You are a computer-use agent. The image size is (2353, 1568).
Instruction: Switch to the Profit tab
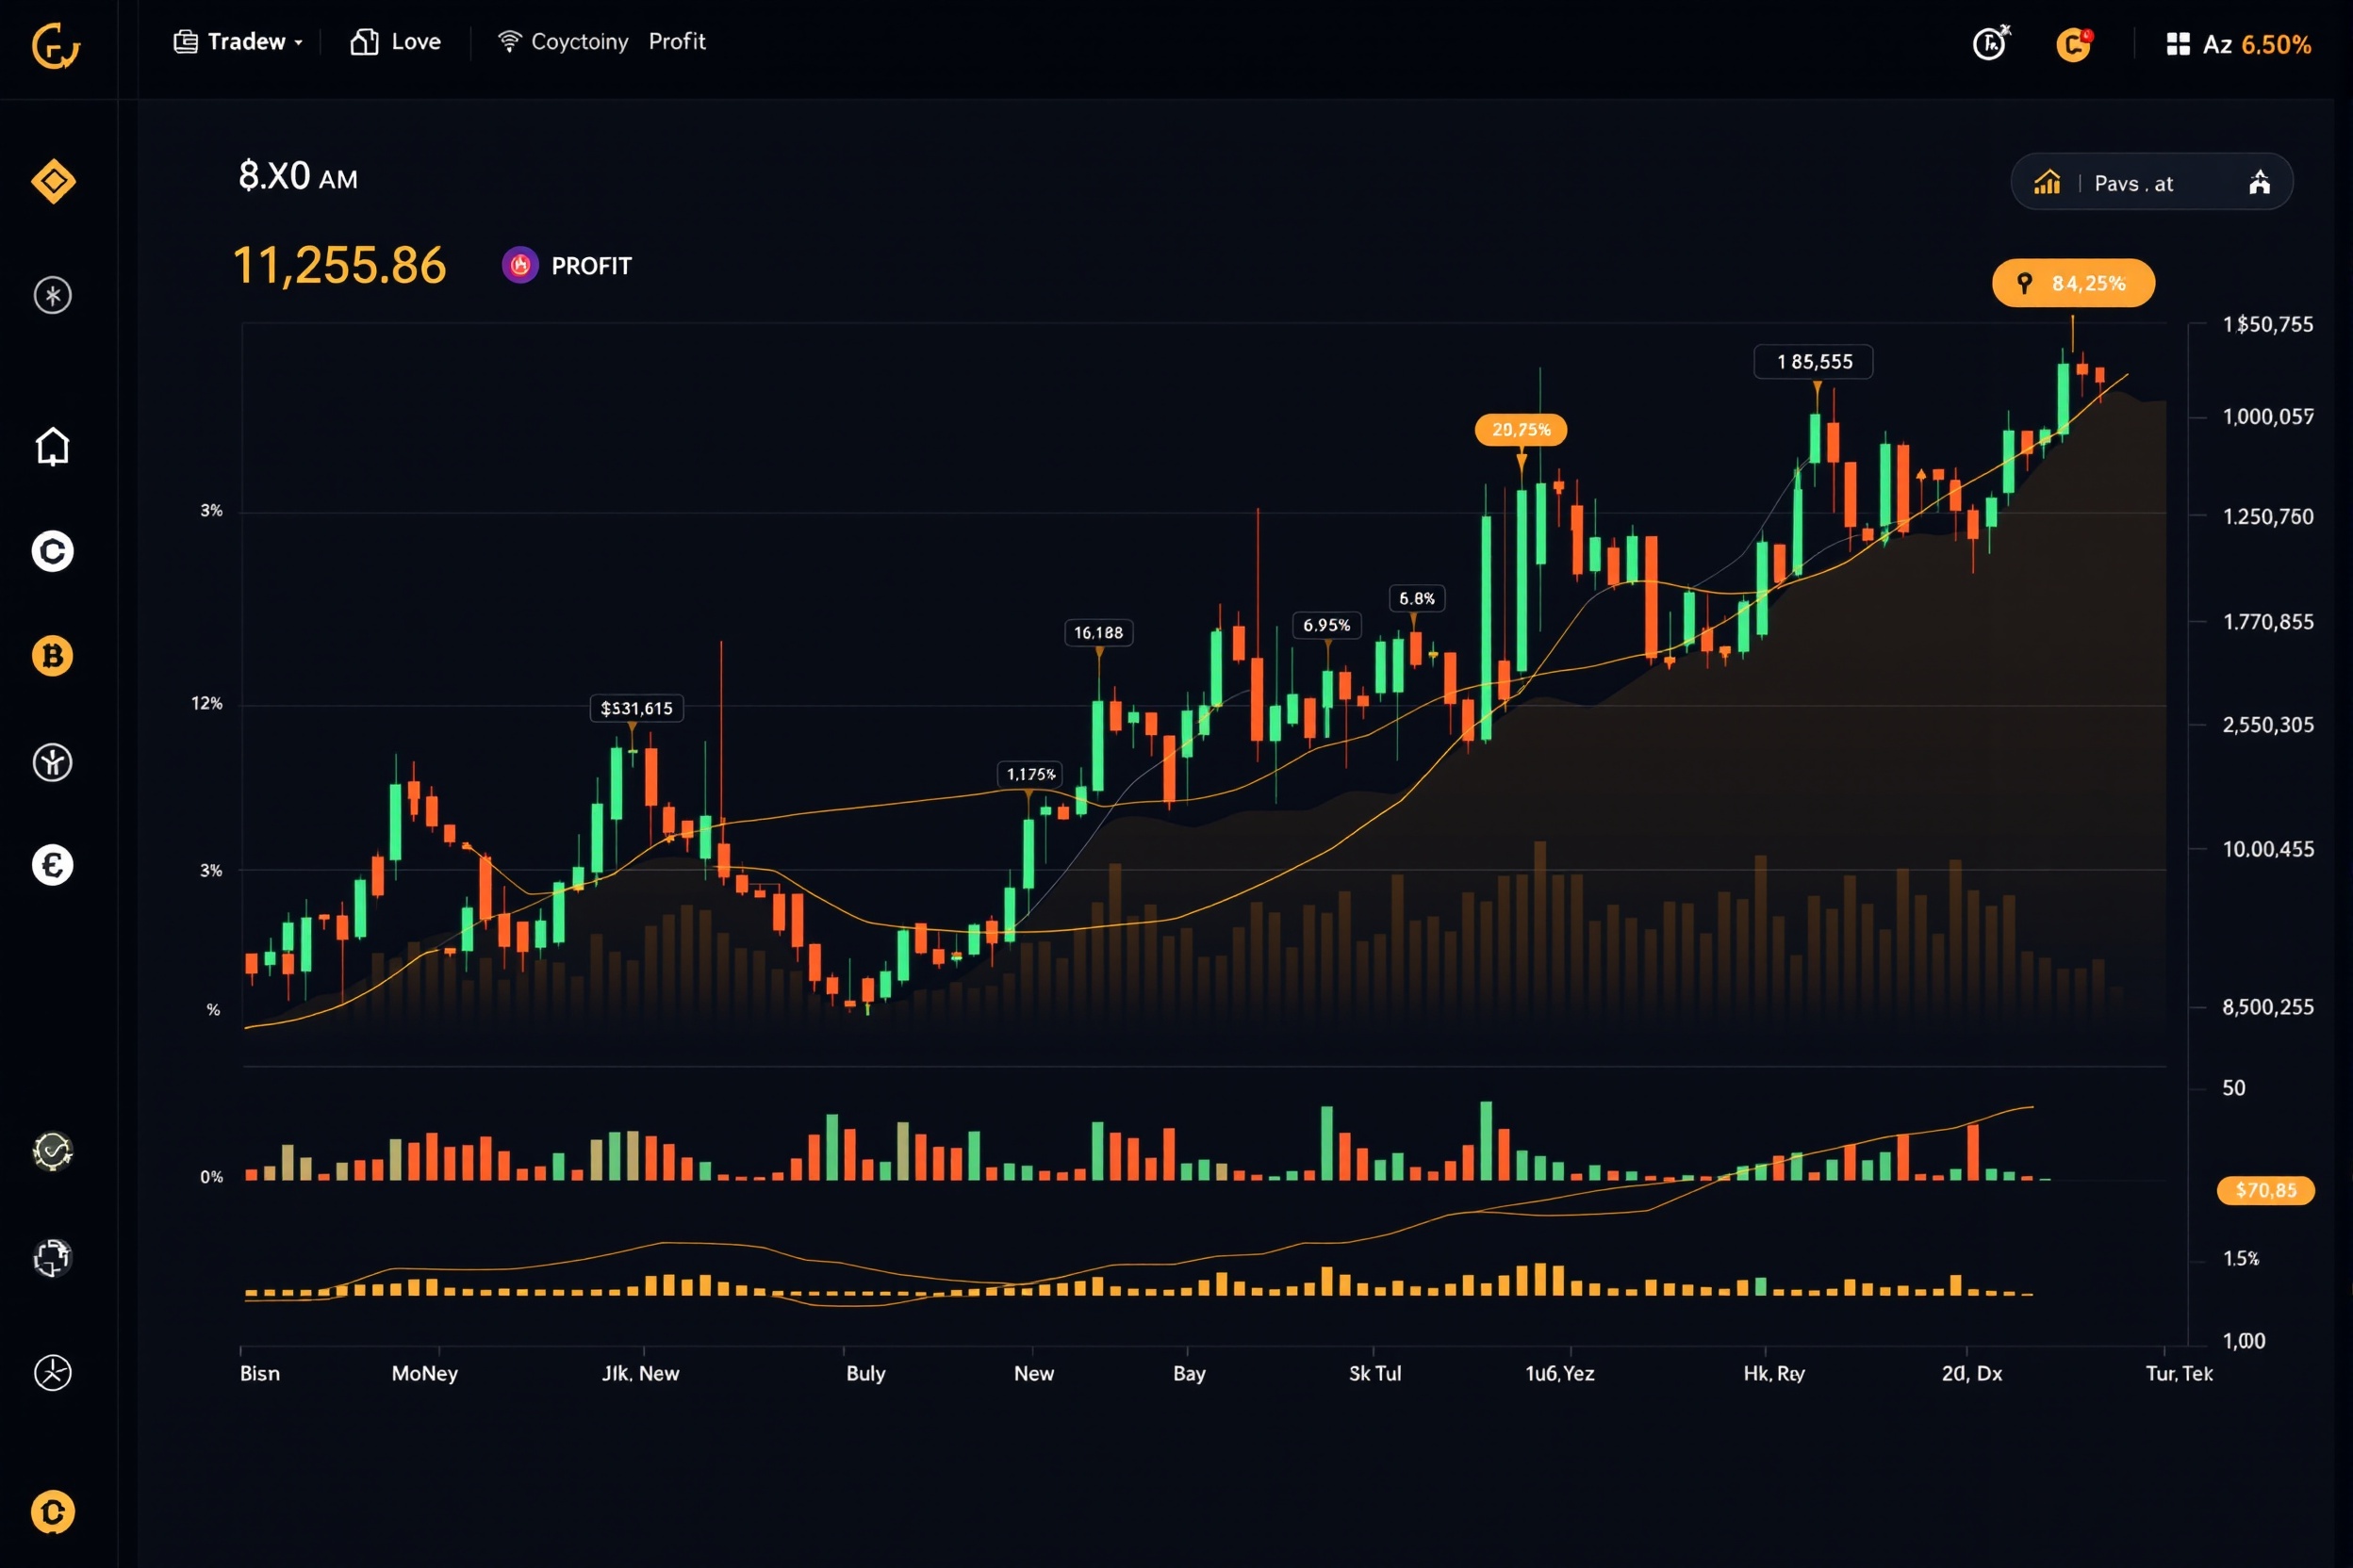pos(677,41)
